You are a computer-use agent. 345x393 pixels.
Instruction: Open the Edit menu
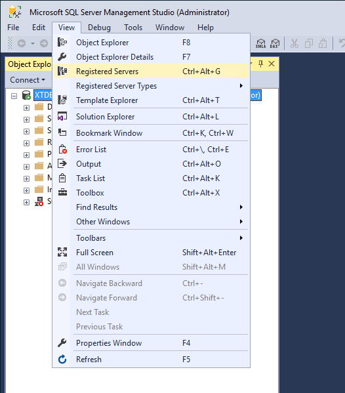39,28
